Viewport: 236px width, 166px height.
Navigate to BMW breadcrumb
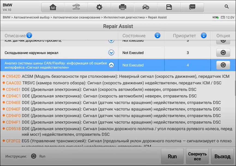(7, 17)
